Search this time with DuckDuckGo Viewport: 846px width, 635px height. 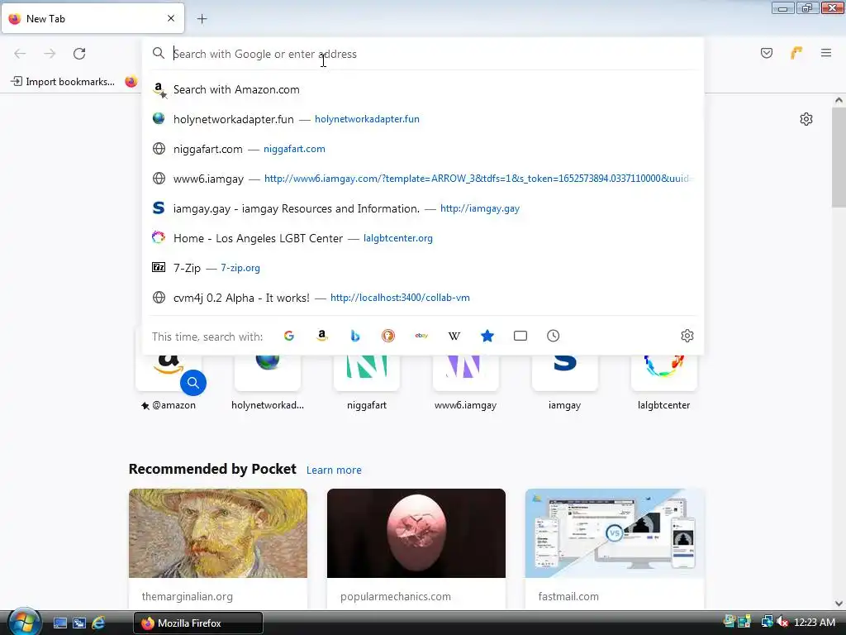click(388, 336)
